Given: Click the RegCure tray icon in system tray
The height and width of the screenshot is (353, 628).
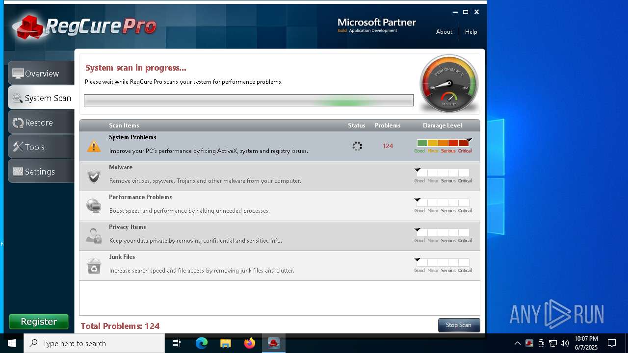Looking at the screenshot, I should pyautogui.click(x=529, y=343).
